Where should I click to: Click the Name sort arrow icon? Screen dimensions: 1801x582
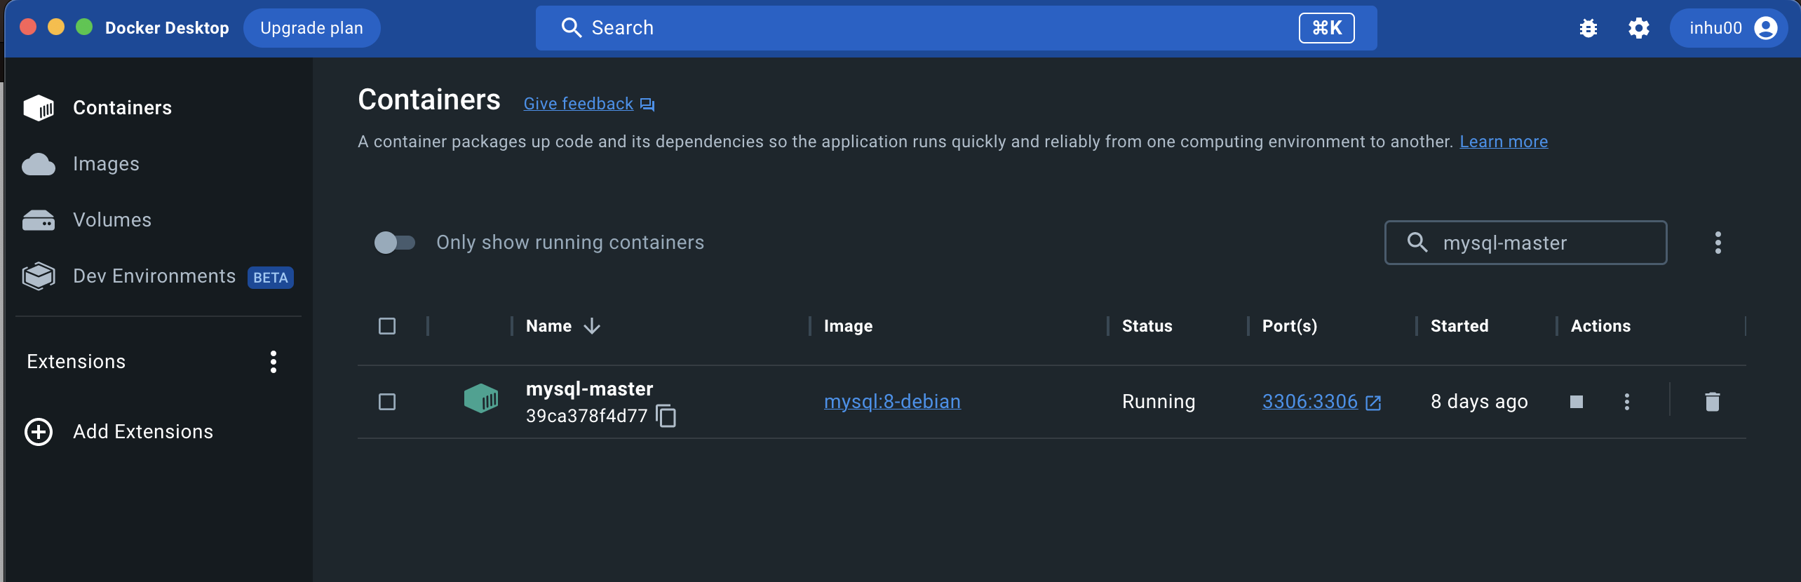click(x=592, y=326)
